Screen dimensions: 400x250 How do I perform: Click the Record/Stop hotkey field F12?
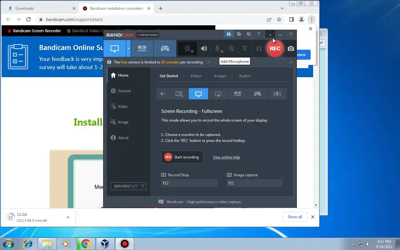[x=189, y=183]
